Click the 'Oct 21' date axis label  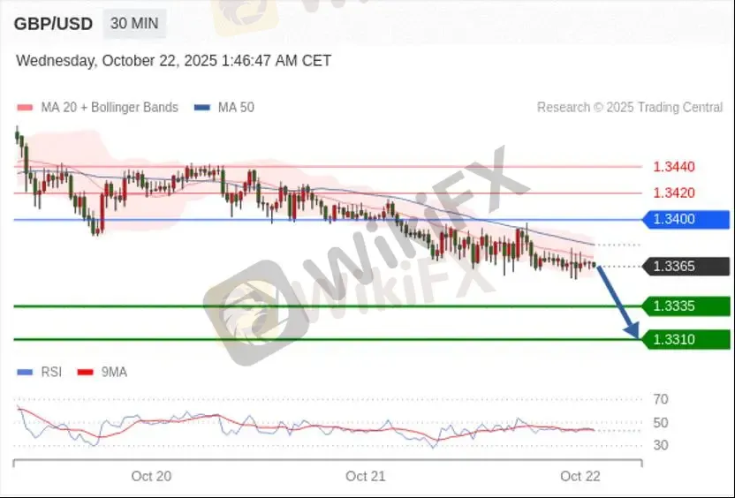point(366,477)
